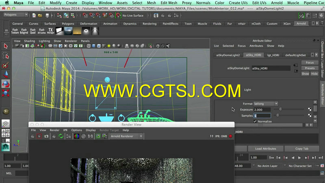Open the No Anim Layer dropdown
This screenshot has width=325, height=183.
[x=267, y=166]
